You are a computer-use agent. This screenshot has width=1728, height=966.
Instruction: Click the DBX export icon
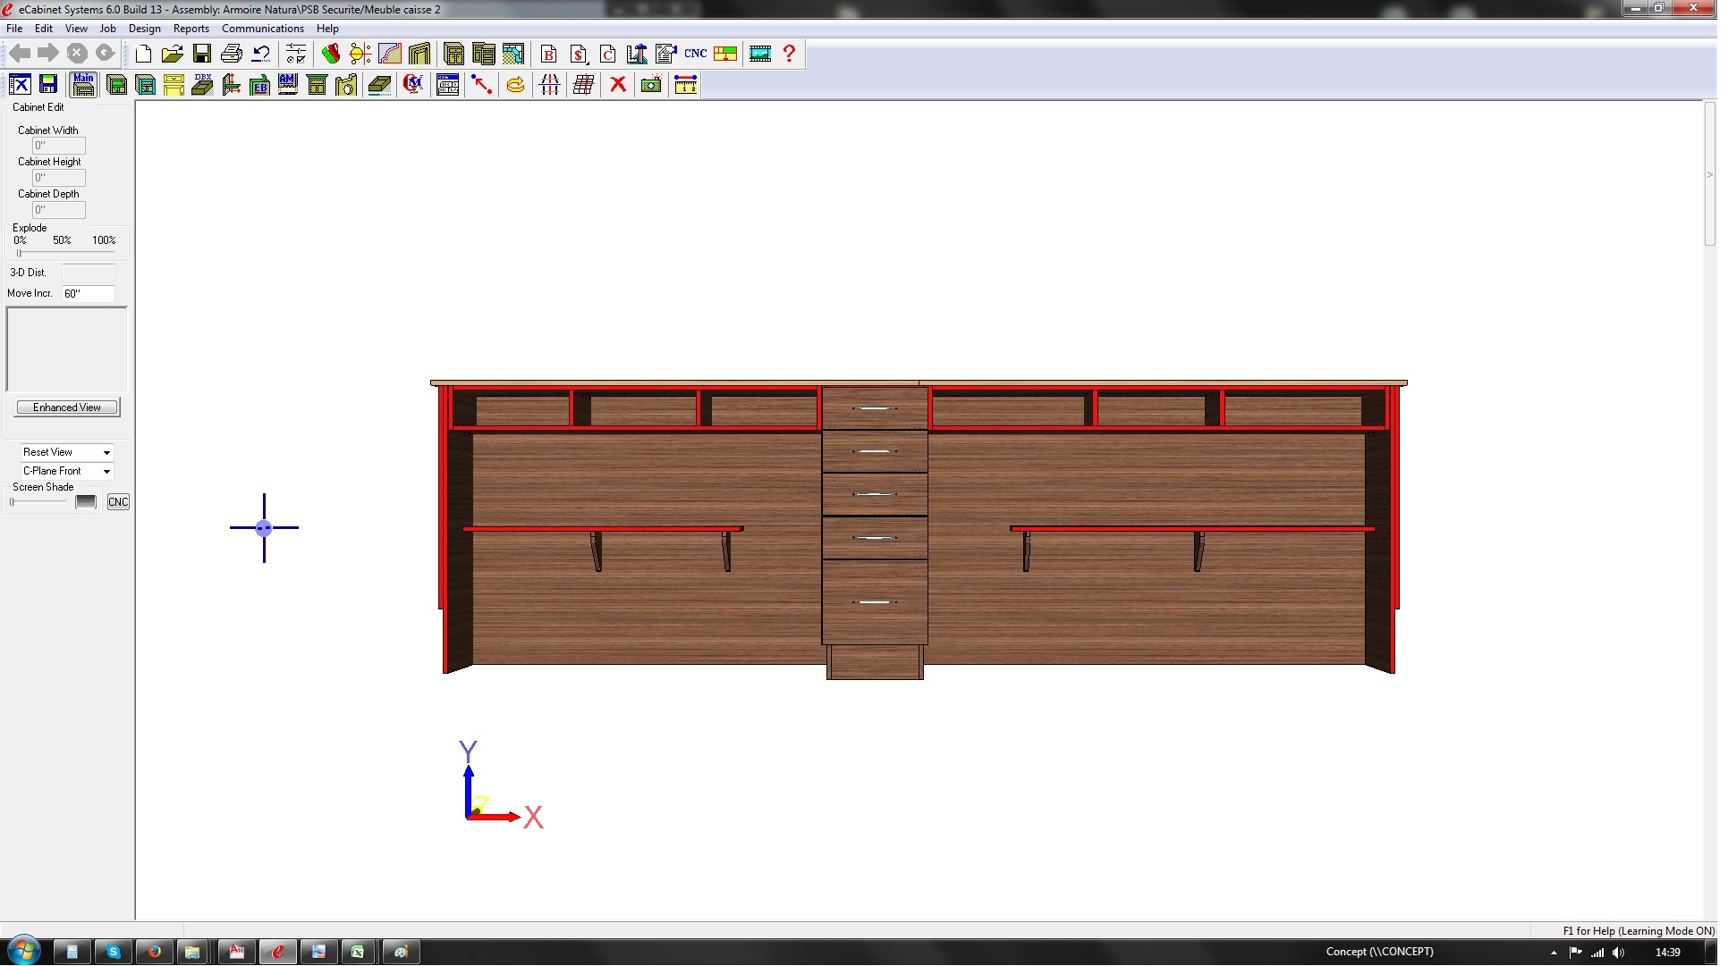204,85
